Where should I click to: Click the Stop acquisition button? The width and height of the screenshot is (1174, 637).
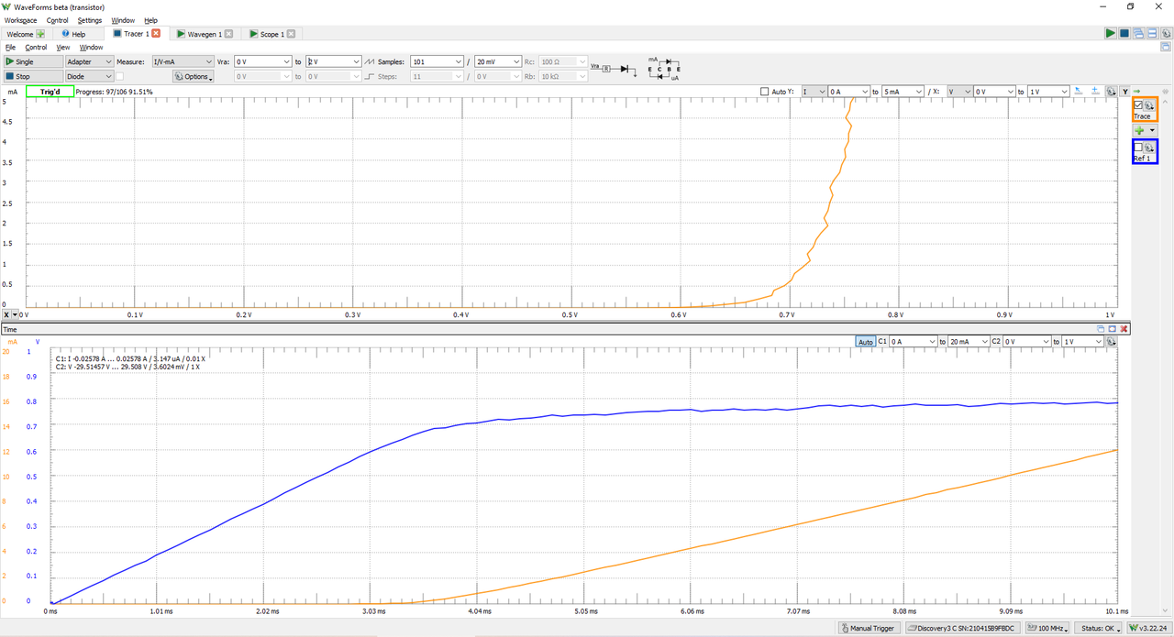[x=31, y=76]
